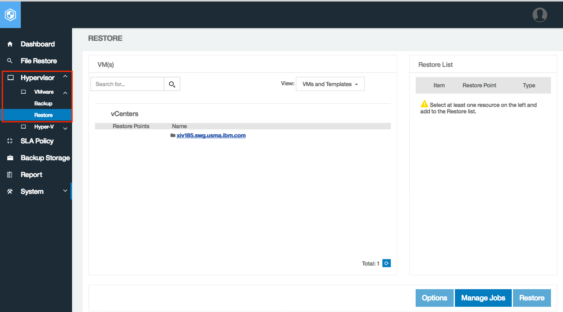563x312 pixels.
Task: Click the Restore List panel title
Action: (x=436, y=64)
